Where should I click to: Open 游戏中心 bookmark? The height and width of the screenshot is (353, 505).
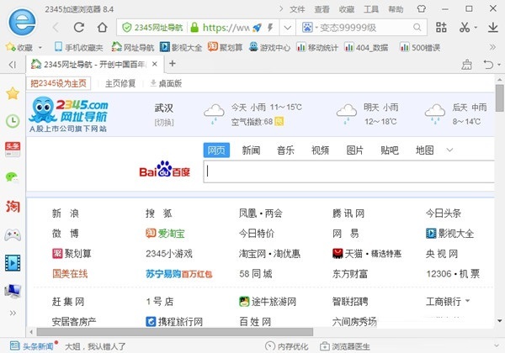(269, 48)
